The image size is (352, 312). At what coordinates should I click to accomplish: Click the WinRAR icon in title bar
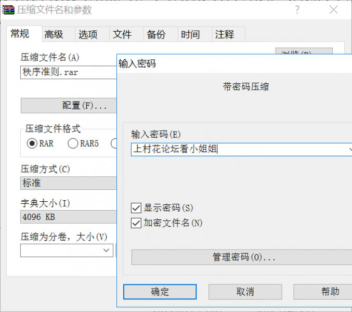[x=9, y=10]
